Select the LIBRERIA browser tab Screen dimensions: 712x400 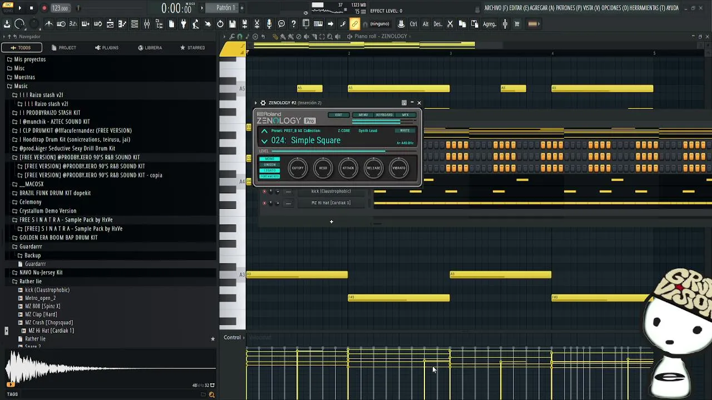pos(150,48)
